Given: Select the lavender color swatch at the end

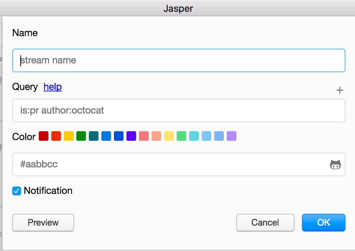Looking at the screenshot, I should click(x=231, y=136).
